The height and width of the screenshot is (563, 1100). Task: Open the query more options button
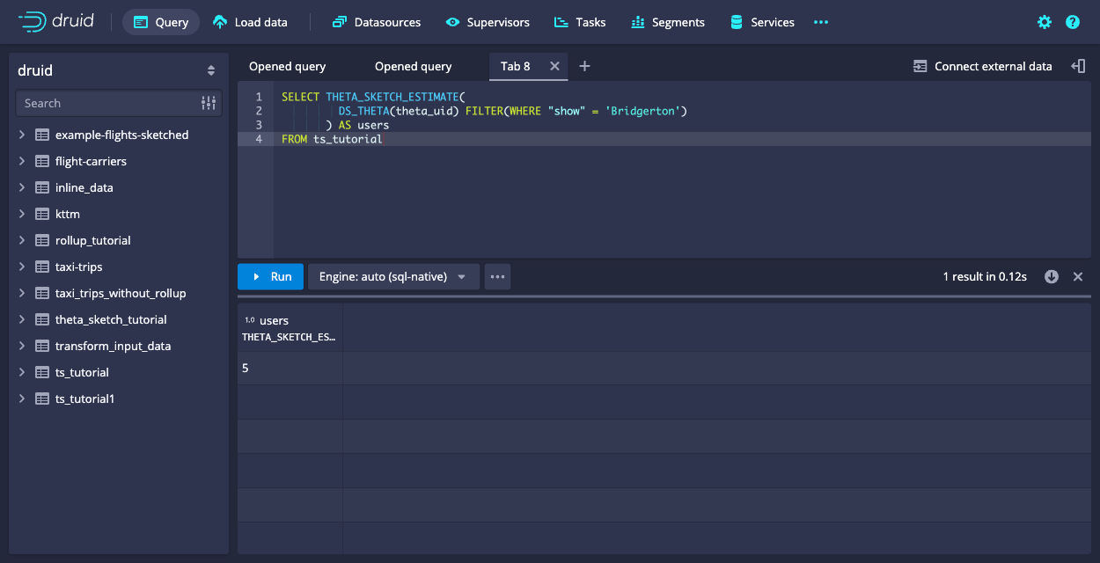[497, 276]
